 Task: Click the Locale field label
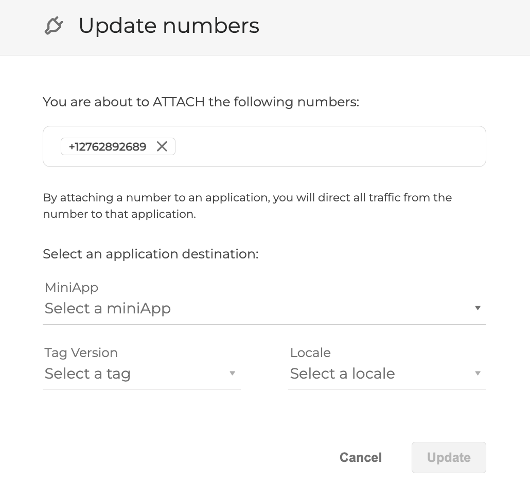[310, 352]
